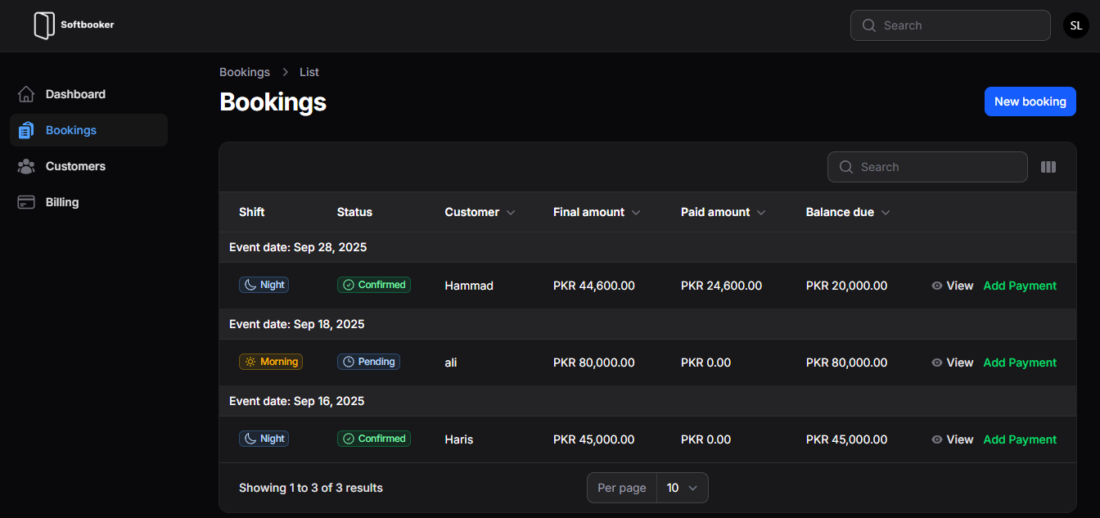Add Payment for Haris's booking
1100x518 pixels.
pos(1020,439)
